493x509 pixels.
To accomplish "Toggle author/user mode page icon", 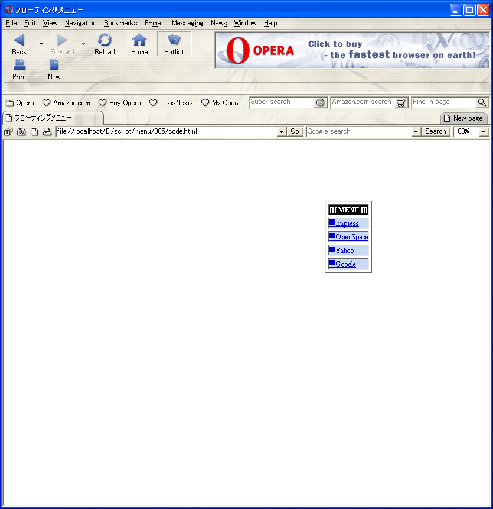I will [x=35, y=131].
